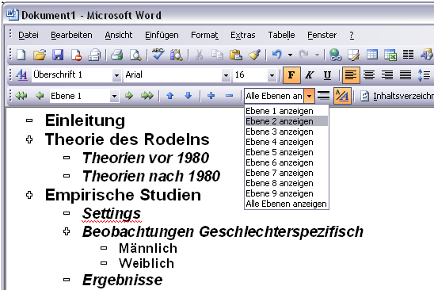Screen dimensions: 434x290
Task: Open the font size 16 dropdown
Action: (x=272, y=75)
